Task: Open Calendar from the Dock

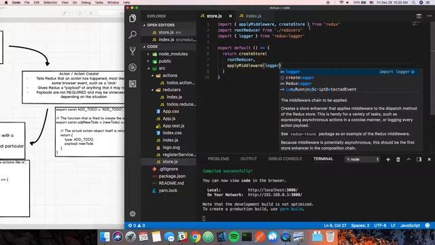Action: pos(143,237)
